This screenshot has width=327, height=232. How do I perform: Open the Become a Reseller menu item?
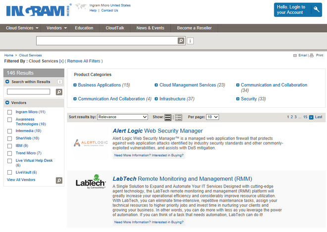[194, 28]
